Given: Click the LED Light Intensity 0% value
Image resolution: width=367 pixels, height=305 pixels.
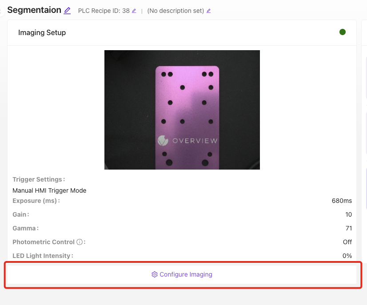Looking at the screenshot, I should click(347, 256).
